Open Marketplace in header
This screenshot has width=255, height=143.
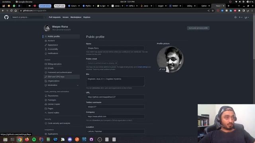pyautogui.click(x=76, y=17)
